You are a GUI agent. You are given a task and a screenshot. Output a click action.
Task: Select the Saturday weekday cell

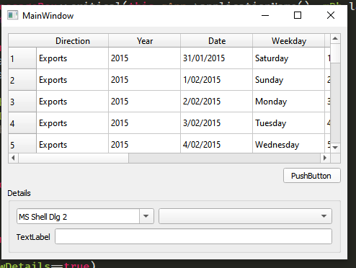pyautogui.click(x=288, y=58)
